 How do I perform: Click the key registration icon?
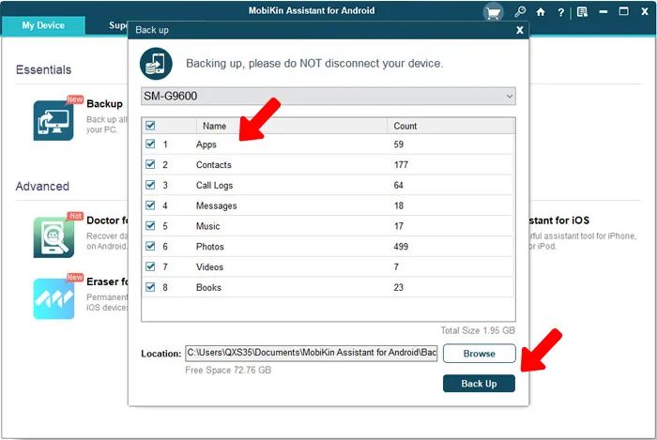520,11
